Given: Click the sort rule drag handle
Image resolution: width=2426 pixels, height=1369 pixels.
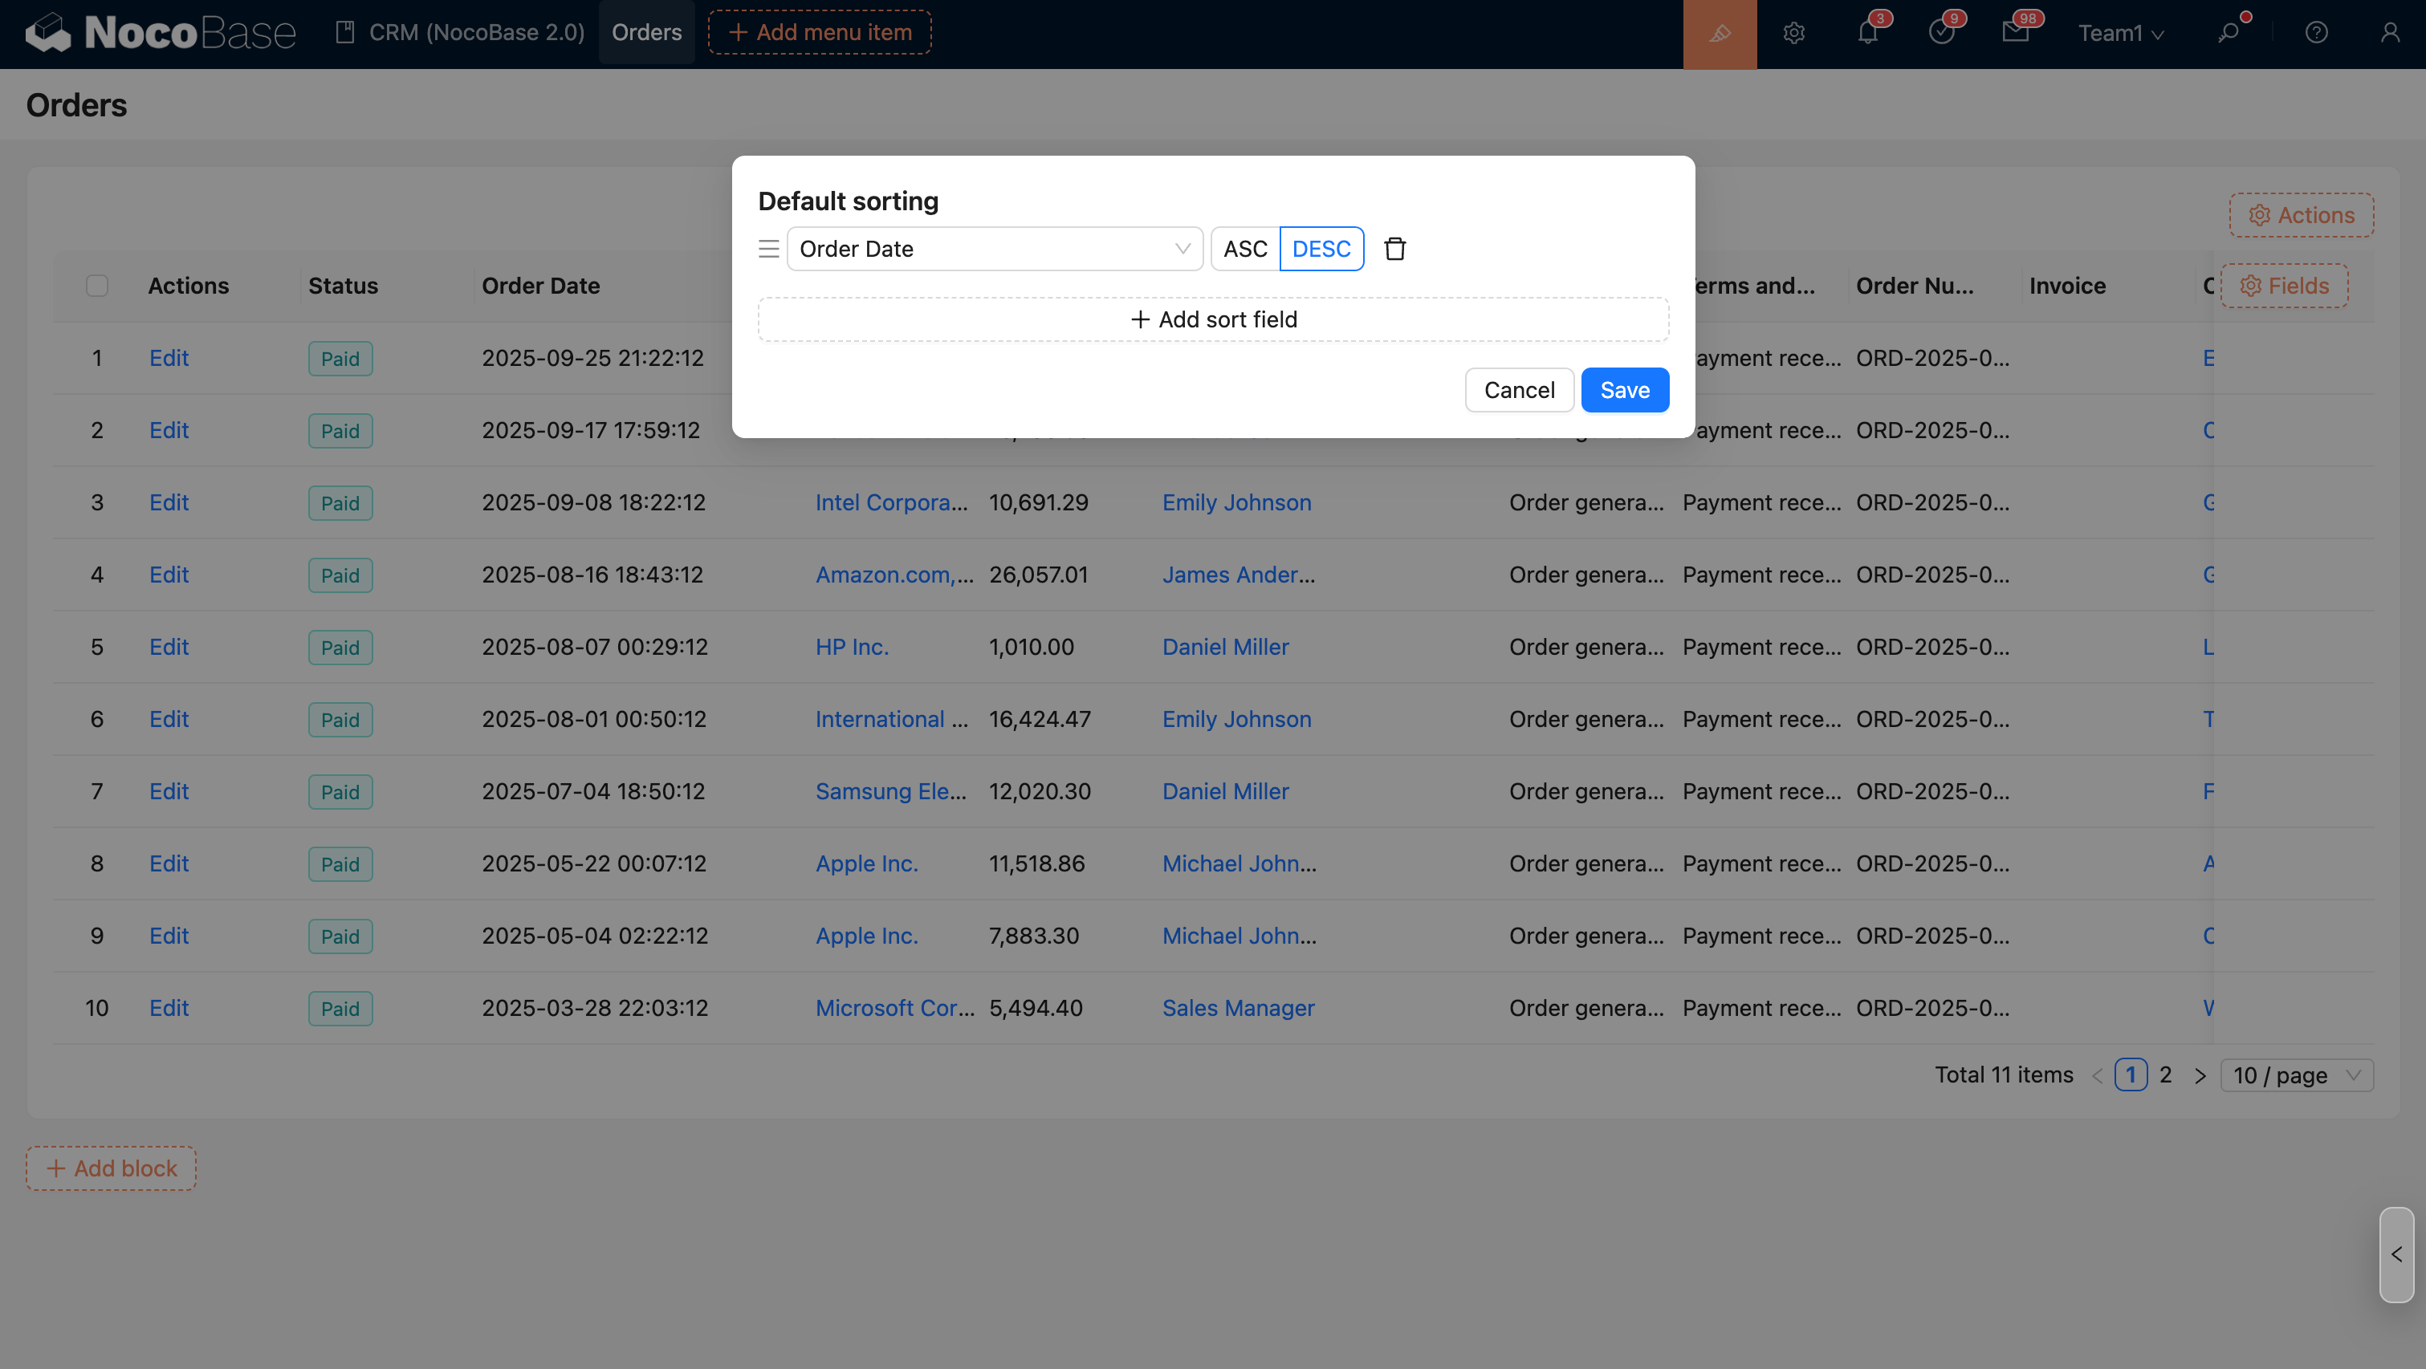Looking at the screenshot, I should tap(768, 249).
